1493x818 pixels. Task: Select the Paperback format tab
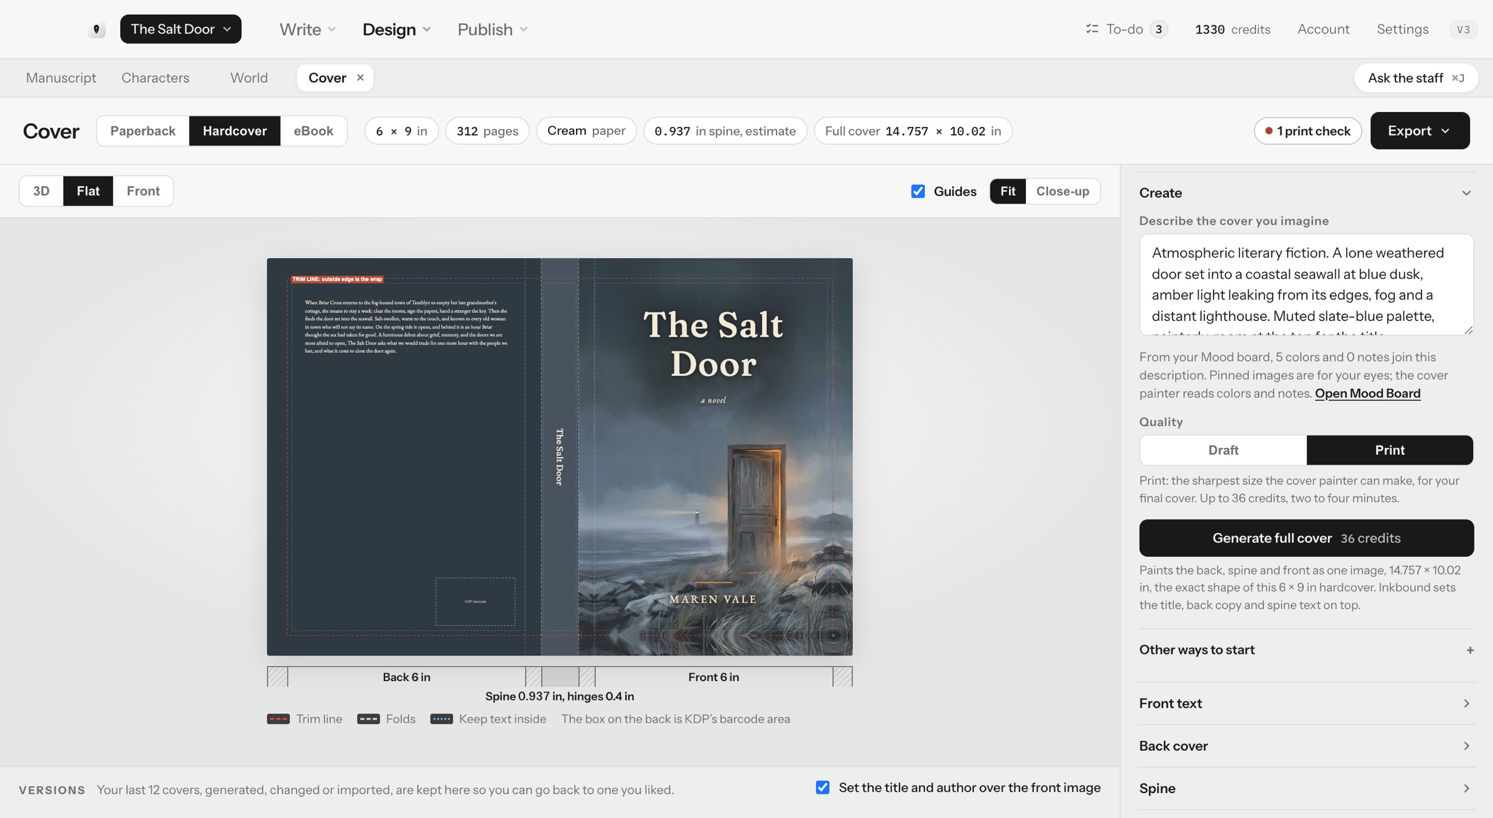click(x=142, y=131)
